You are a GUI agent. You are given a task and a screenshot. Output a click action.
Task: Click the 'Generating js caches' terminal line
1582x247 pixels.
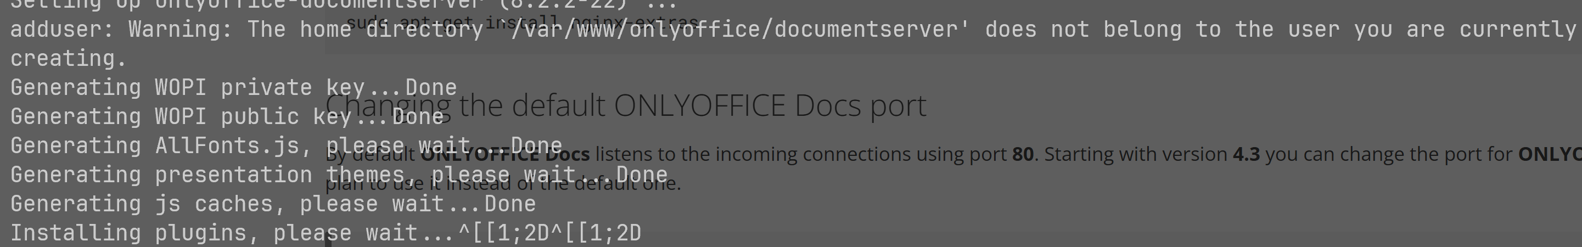(273, 204)
